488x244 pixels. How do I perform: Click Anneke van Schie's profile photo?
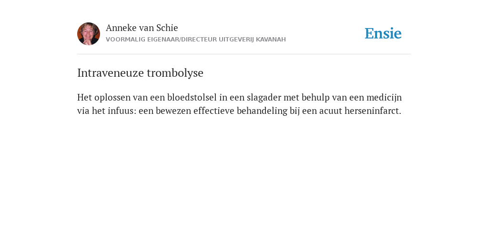tap(89, 34)
